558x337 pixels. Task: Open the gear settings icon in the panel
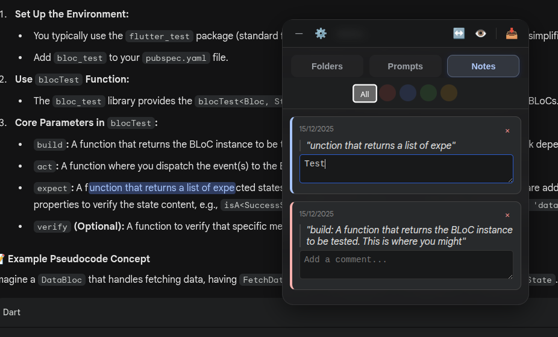321,34
